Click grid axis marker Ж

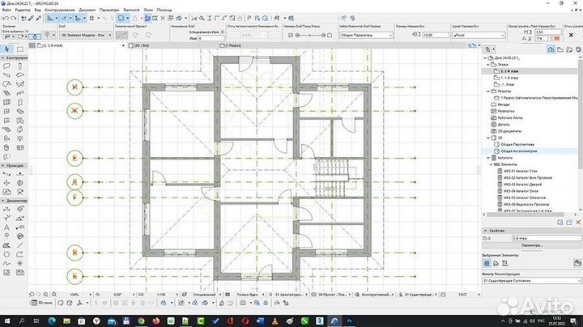(x=74, y=110)
